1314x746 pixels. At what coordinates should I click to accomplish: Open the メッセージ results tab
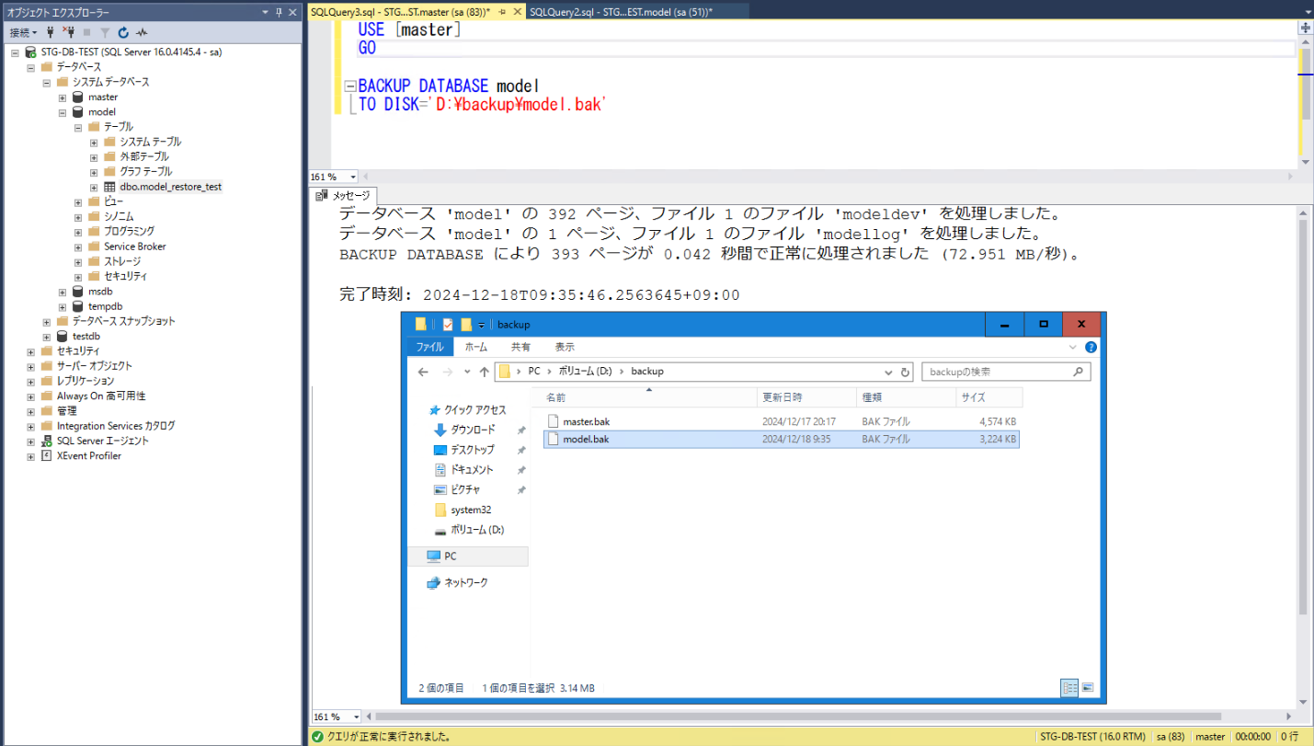tap(344, 196)
